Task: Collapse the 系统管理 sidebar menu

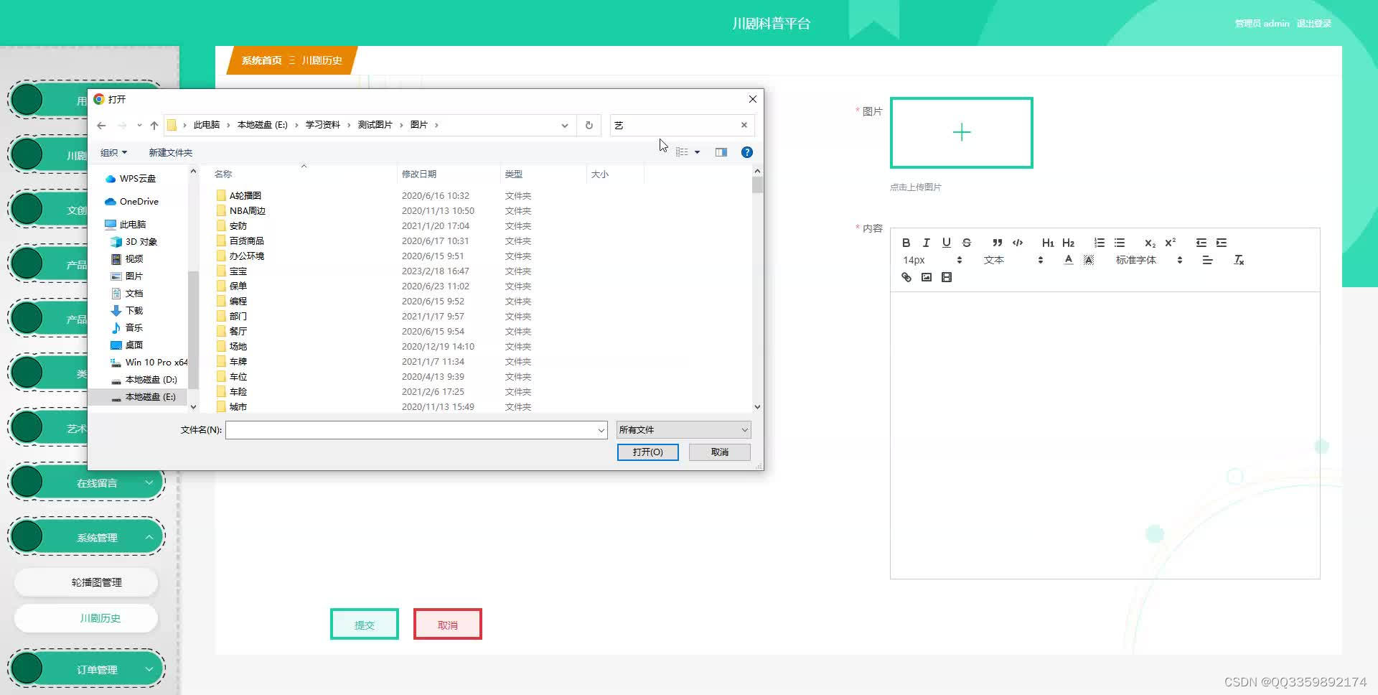Action: (x=86, y=537)
